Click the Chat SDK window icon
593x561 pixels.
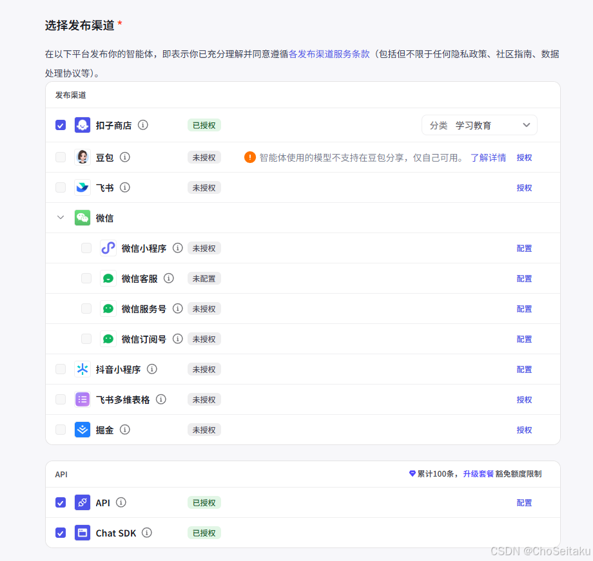pos(83,533)
